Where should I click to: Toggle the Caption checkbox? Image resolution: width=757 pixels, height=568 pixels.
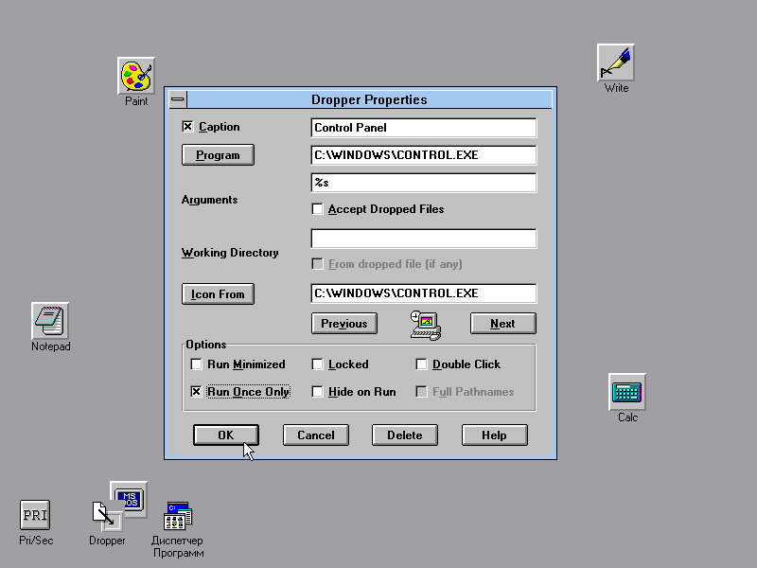(187, 127)
